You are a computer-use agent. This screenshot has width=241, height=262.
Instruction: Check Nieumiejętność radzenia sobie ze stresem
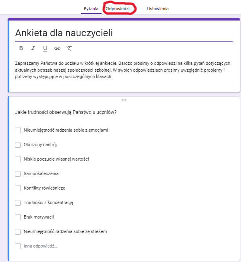tap(18, 231)
